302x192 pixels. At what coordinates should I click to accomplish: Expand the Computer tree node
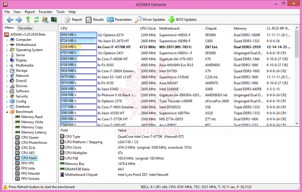click(x=7, y=40)
